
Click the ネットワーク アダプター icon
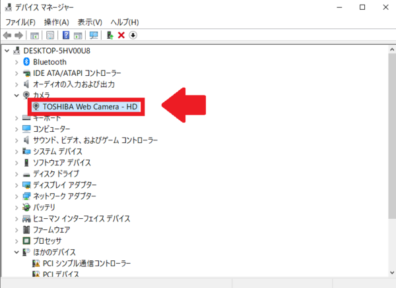[x=26, y=196]
